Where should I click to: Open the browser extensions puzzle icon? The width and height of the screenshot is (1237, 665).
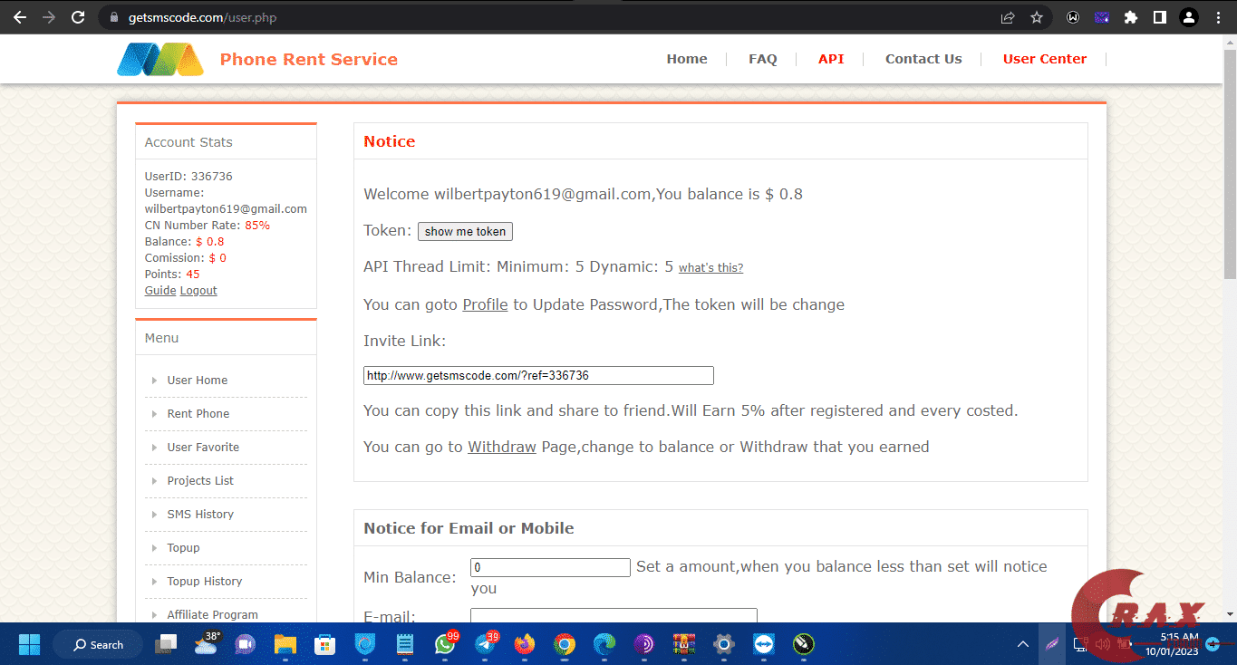point(1130,16)
